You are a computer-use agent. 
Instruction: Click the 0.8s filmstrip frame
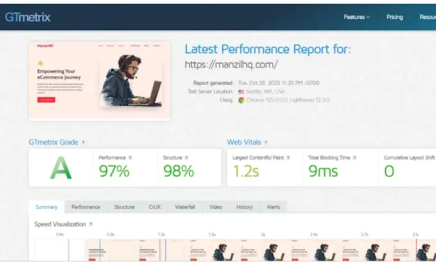(x=110, y=250)
